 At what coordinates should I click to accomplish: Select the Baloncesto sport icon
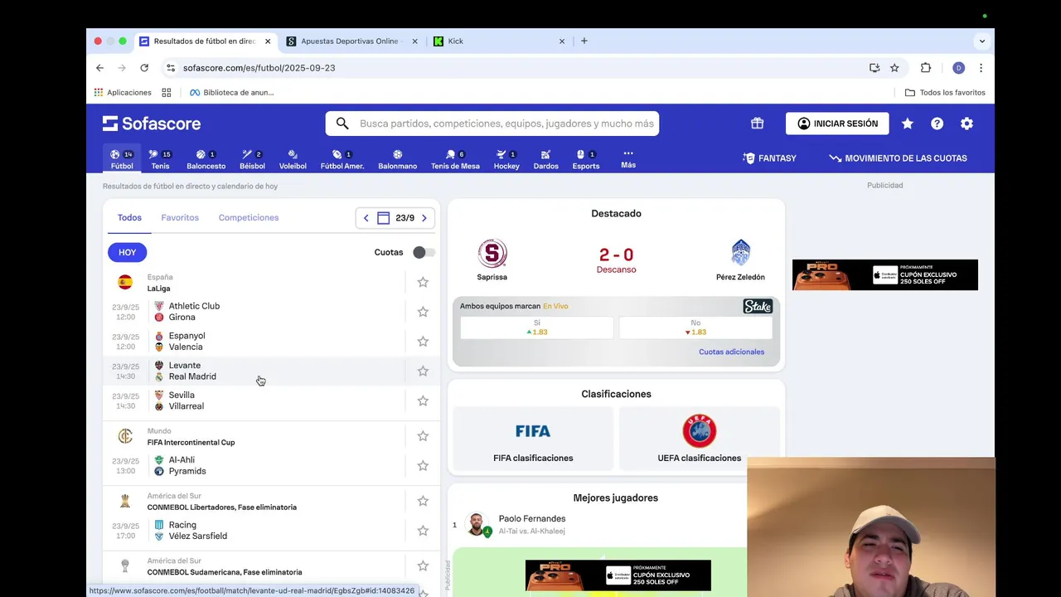point(206,159)
